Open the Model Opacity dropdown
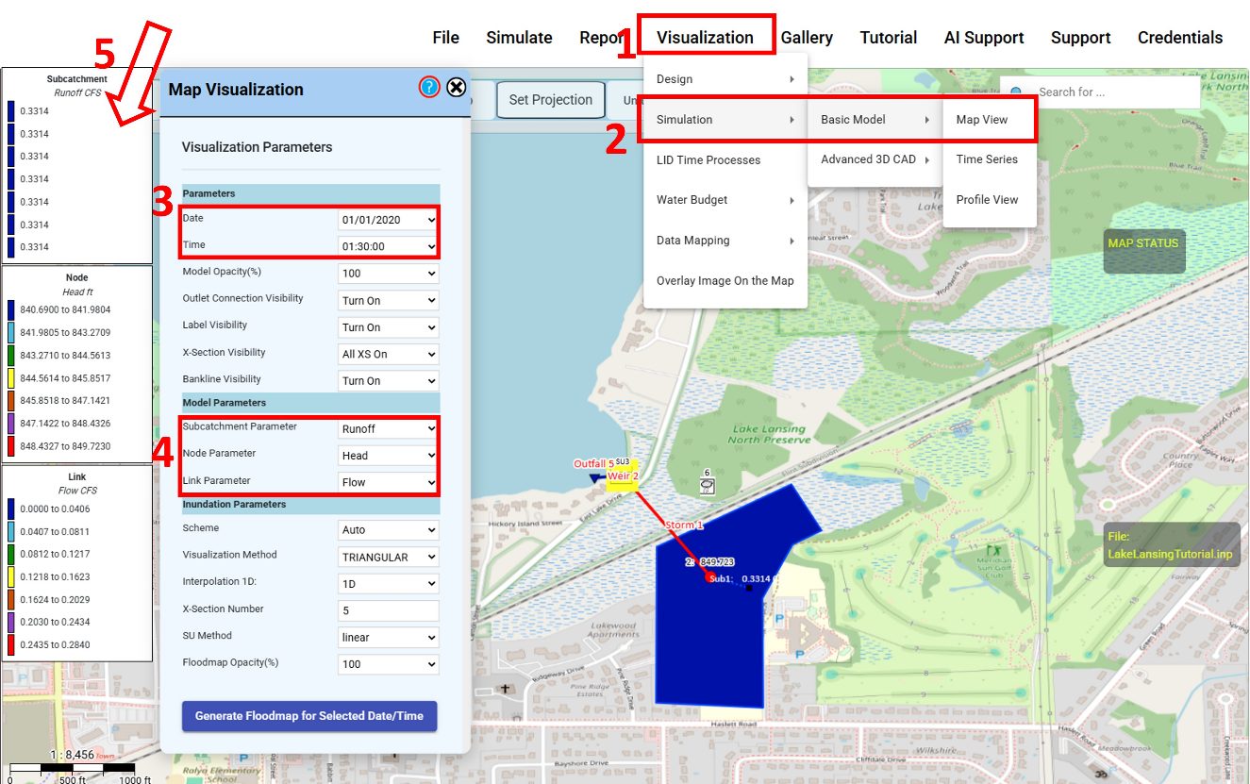This screenshot has width=1250, height=784. pos(389,274)
